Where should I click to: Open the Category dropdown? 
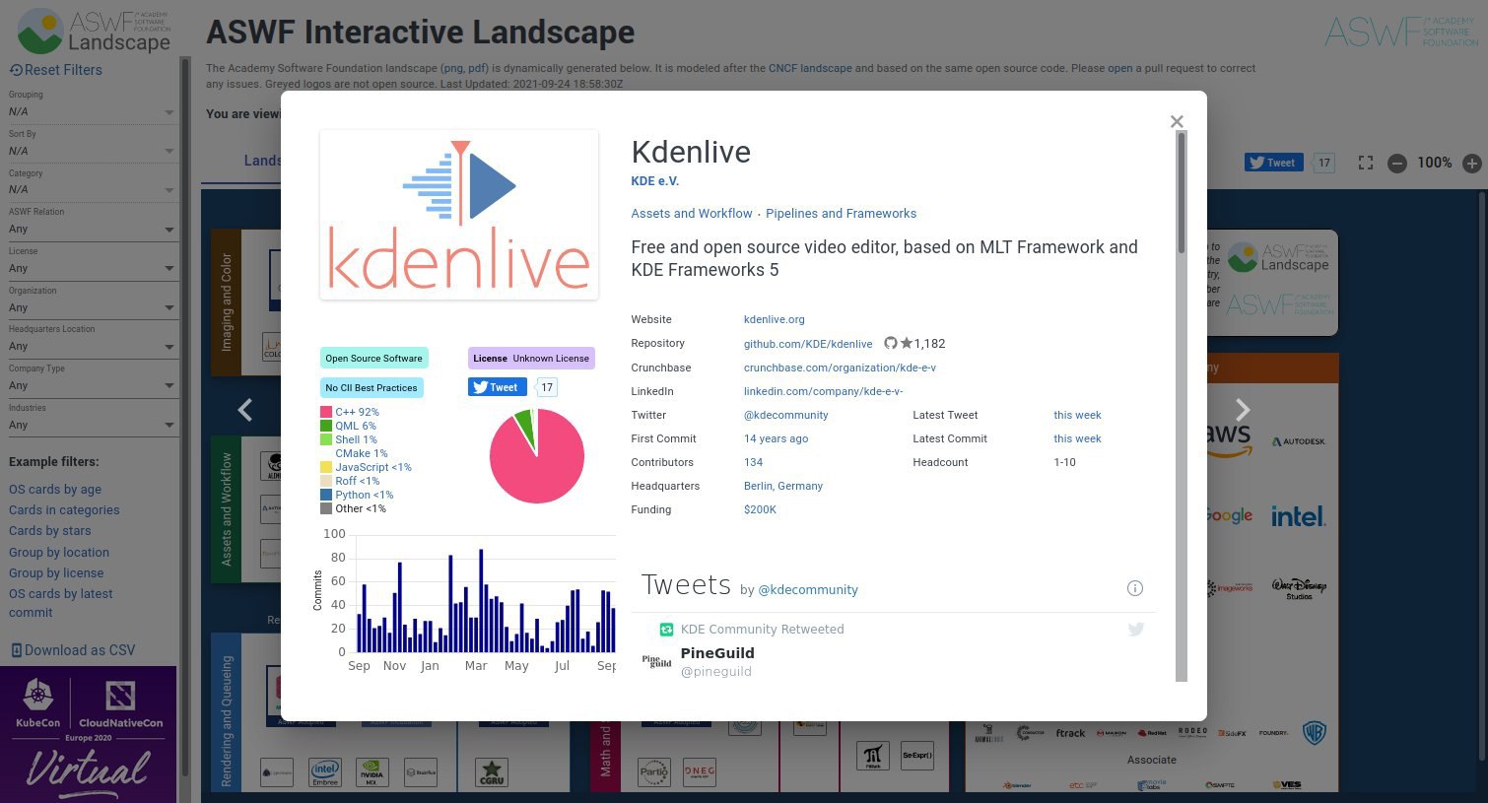(92, 189)
